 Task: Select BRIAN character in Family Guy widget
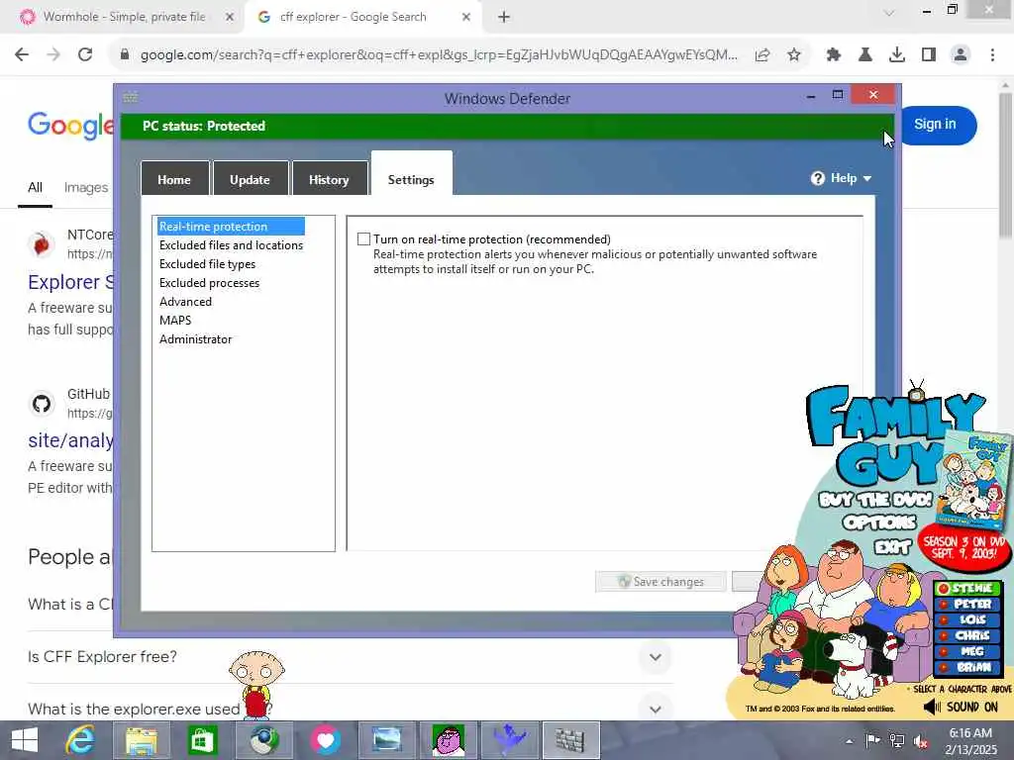pyautogui.click(x=968, y=667)
